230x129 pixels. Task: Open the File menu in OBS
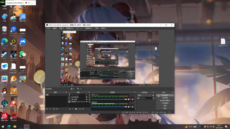[48, 28]
